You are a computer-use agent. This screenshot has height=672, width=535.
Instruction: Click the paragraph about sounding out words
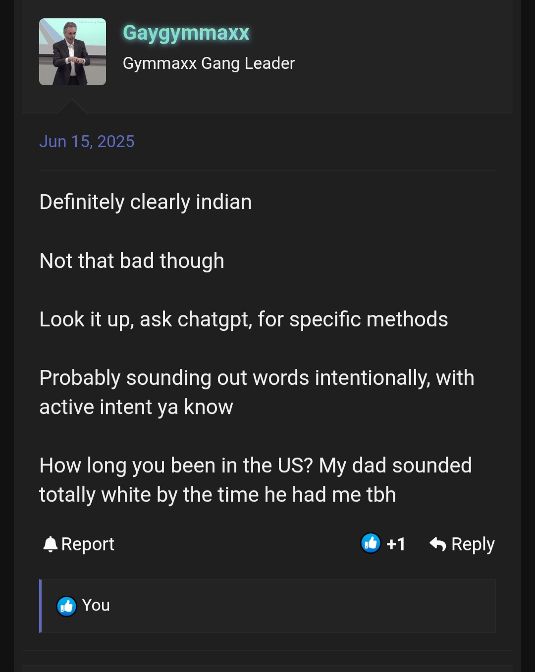pyautogui.click(x=257, y=392)
